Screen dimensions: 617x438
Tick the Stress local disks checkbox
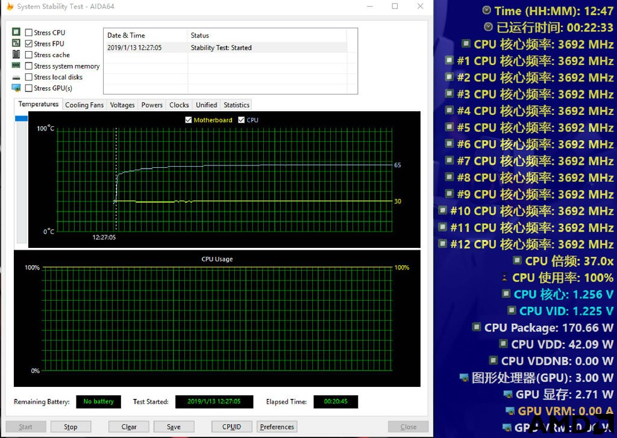[29, 76]
